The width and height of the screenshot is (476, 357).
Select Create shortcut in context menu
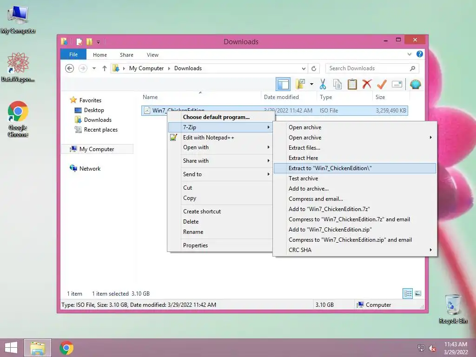(220, 212)
